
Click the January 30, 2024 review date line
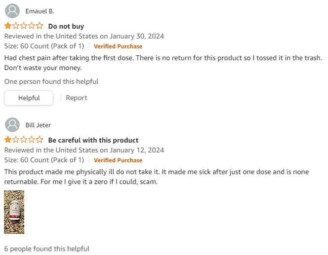(x=84, y=36)
